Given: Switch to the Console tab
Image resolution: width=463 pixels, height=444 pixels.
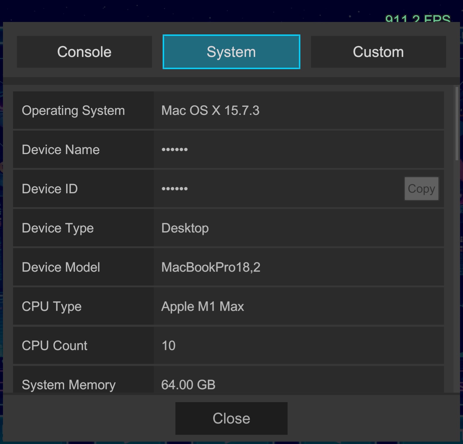Looking at the screenshot, I should pos(84,52).
